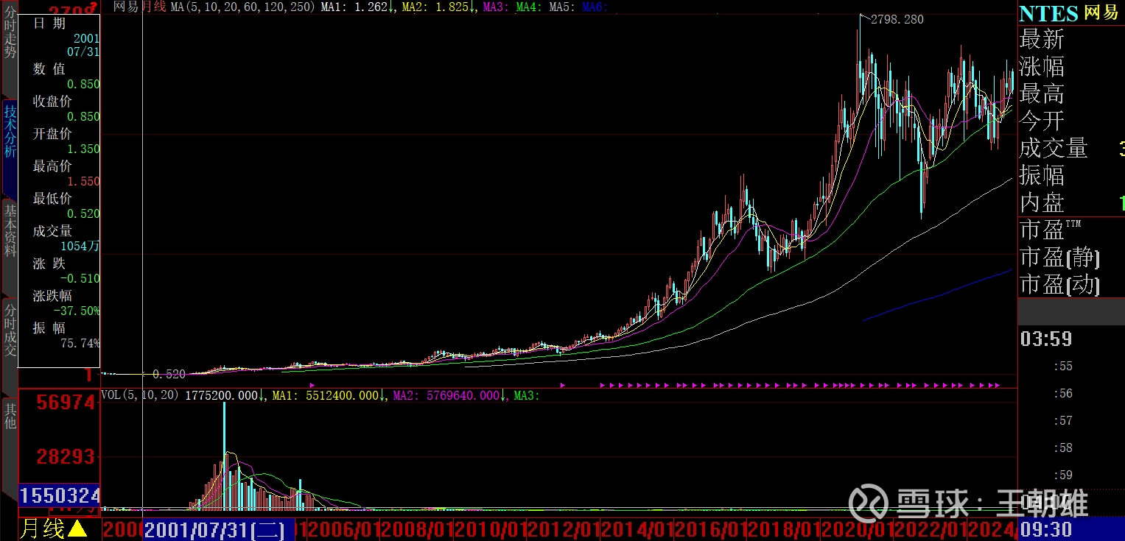This screenshot has width=1125, height=541.
Task: Click the 56974 volume axis label
Action: [67, 403]
